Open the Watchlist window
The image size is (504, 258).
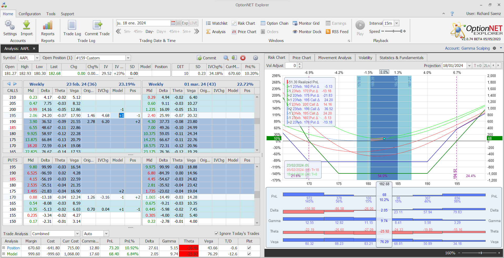[217, 23]
